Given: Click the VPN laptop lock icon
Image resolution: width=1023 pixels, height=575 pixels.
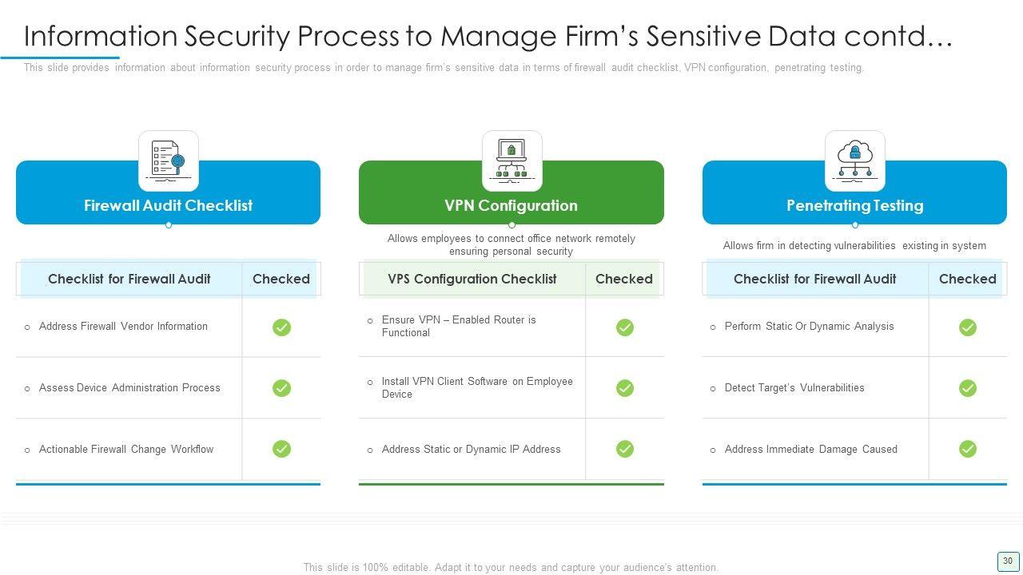Looking at the screenshot, I should click(x=511, y=161).
